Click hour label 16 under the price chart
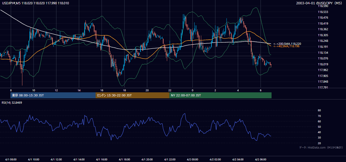This screenshot has height=162, width=346. 102,90
